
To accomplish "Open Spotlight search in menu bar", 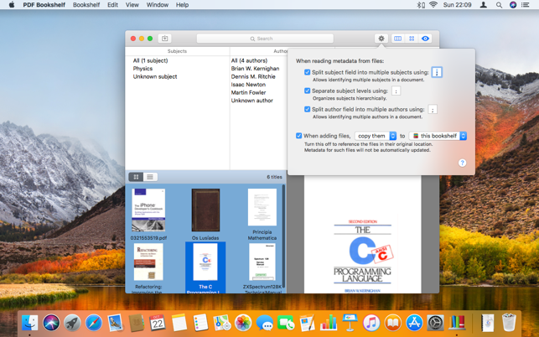I will tap(499, 5).
